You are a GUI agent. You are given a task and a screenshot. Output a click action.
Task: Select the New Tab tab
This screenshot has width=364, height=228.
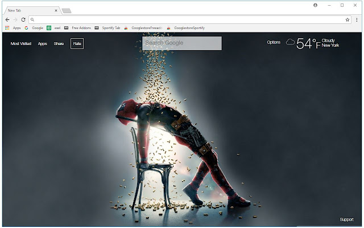tap(32, 10)
